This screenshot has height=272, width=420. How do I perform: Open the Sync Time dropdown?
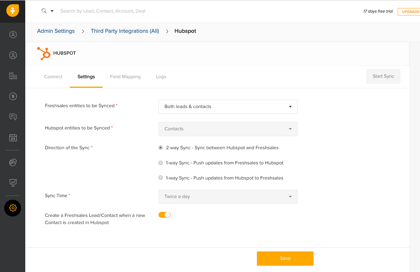228,197
